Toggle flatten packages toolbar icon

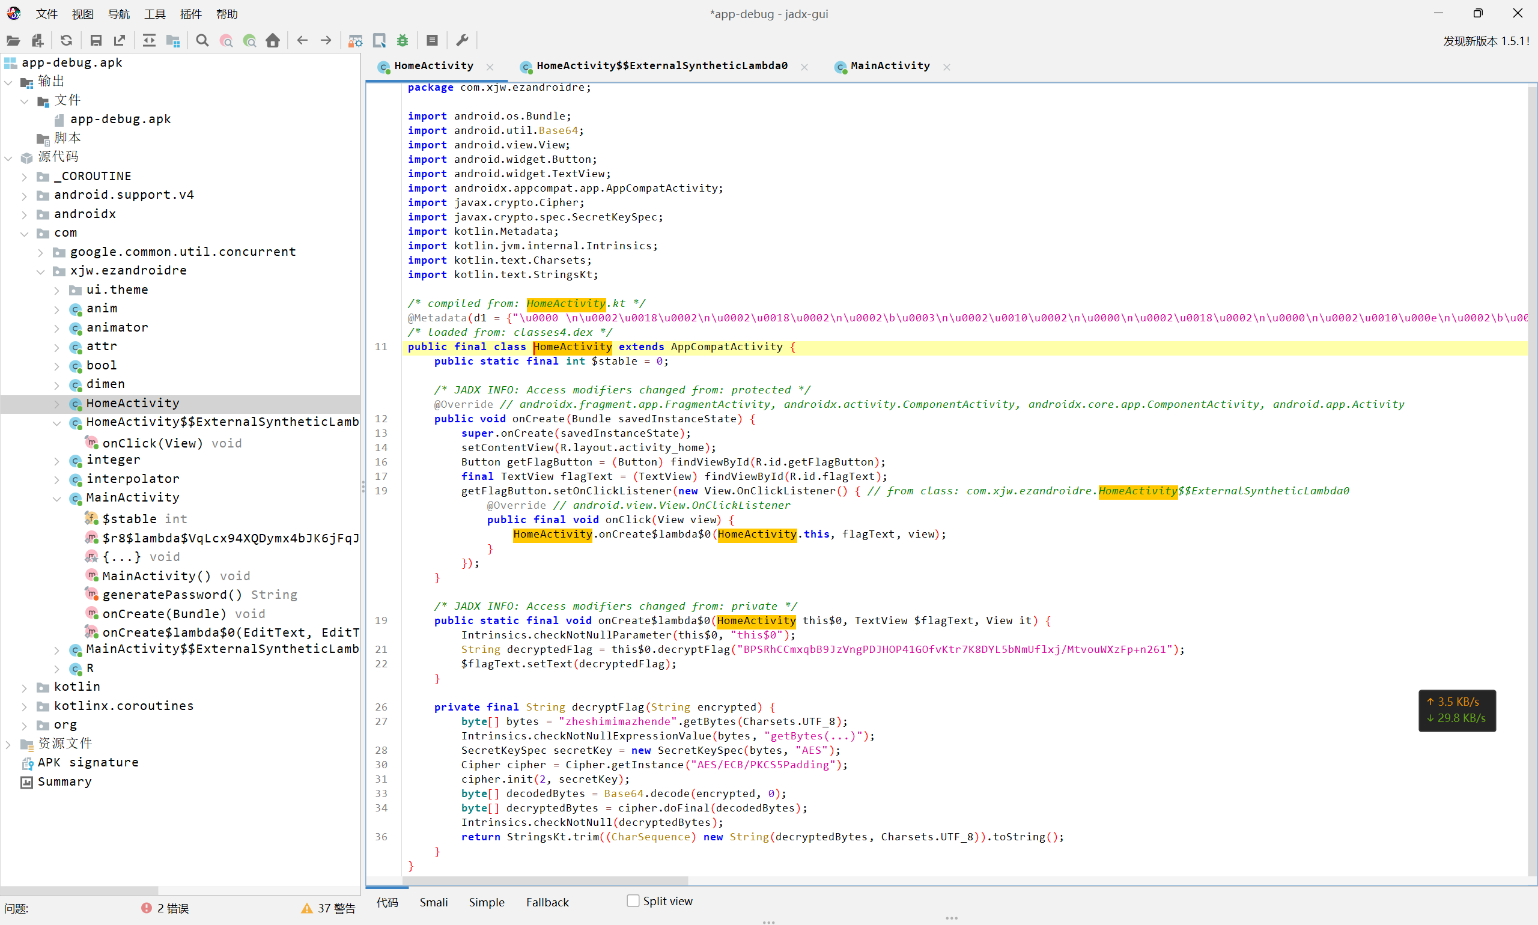[x=172, y=40]
